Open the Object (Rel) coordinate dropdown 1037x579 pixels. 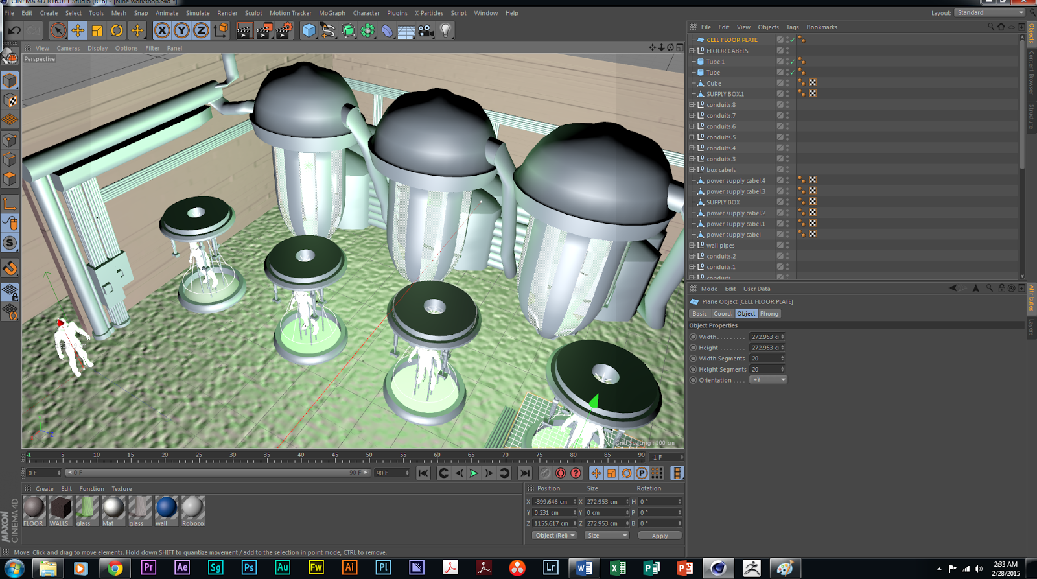click(554, 536)
